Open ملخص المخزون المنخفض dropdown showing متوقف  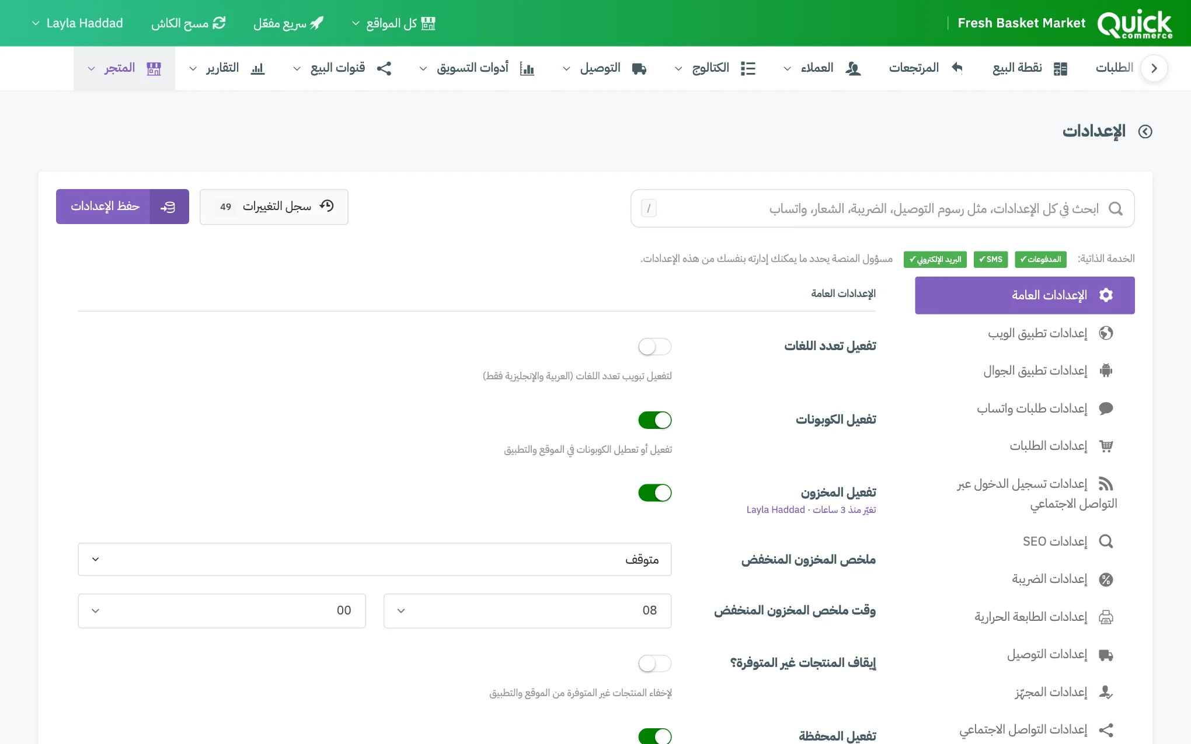pos(375,560)
